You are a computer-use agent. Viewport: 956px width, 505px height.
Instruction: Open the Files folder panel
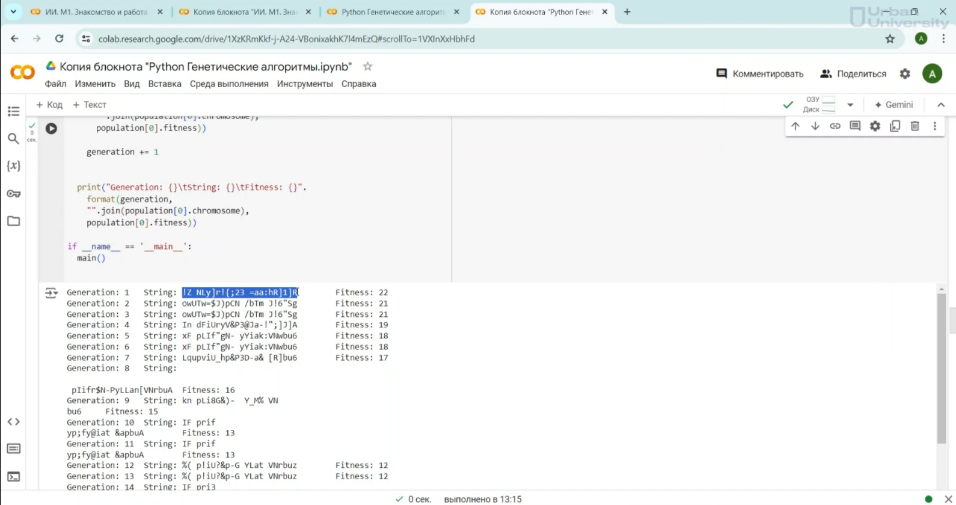[x=13, y=221]
